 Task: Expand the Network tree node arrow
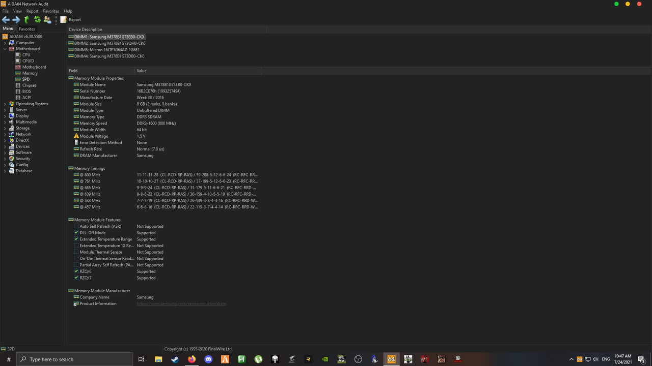tap(5, 134)
